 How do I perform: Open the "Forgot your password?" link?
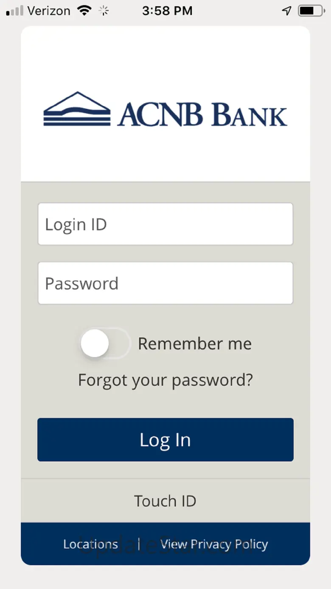click(165, 379)
